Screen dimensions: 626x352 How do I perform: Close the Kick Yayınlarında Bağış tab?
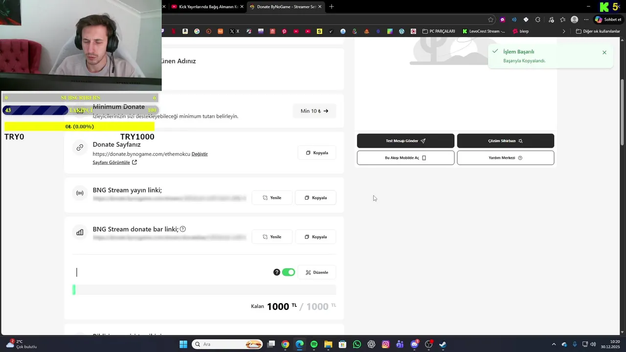coord(242,7)
